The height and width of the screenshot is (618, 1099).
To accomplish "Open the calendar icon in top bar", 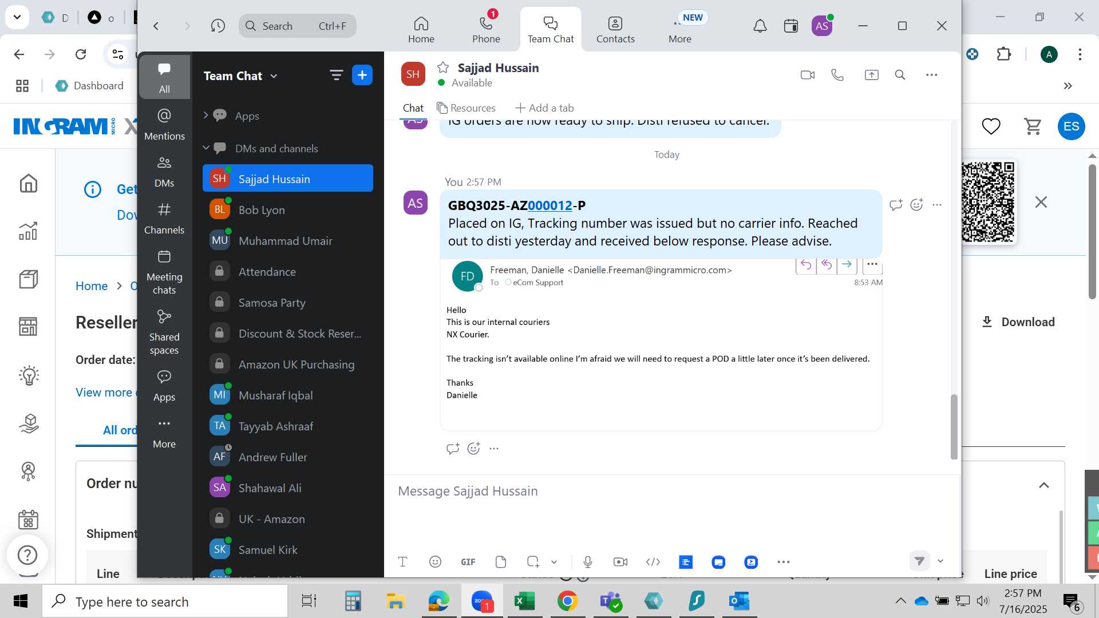I will (x=791, y=26).
